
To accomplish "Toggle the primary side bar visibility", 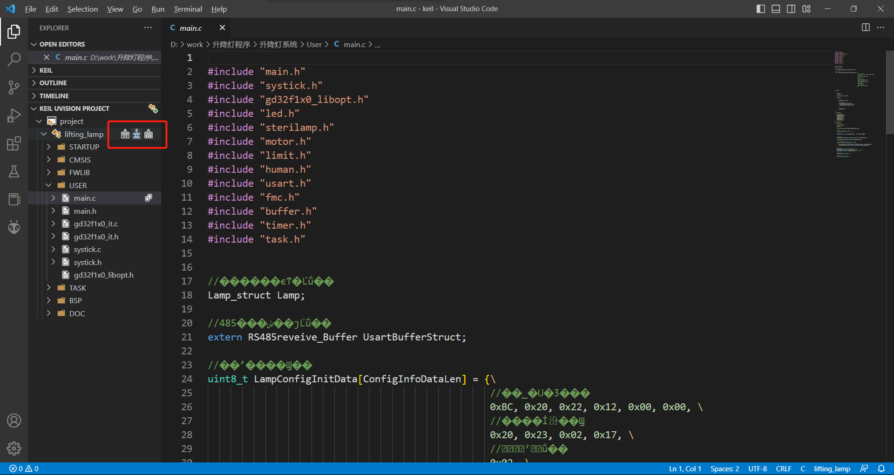I will (761, 9).
